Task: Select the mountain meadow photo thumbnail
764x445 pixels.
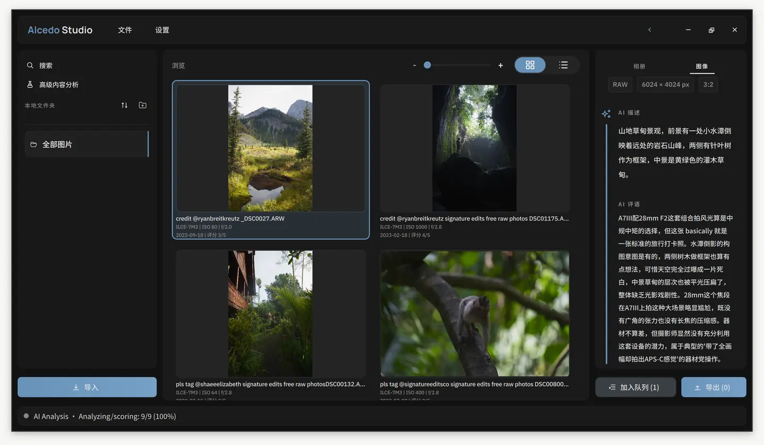Action: coord(271,148)
